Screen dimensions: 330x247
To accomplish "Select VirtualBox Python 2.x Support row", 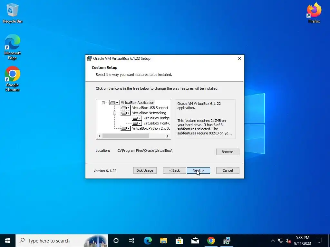I will point(151,128).
